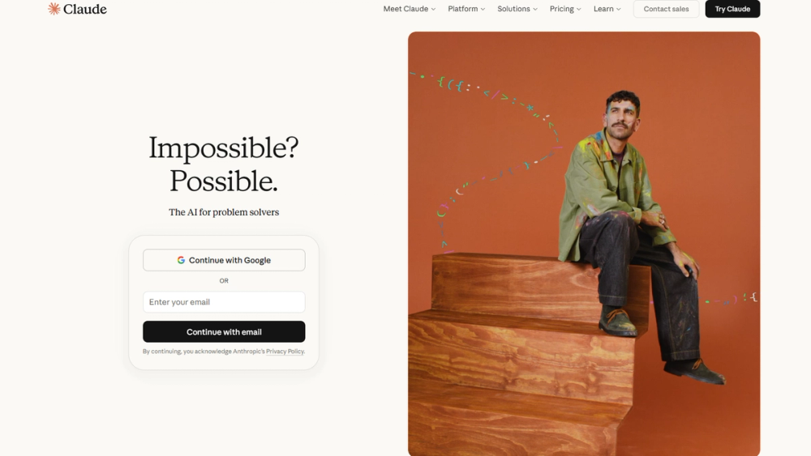Image resolution: width=811 pixels, height=456 pixels.
Task: Click the Try Claude button
Action: coord(732,9)
